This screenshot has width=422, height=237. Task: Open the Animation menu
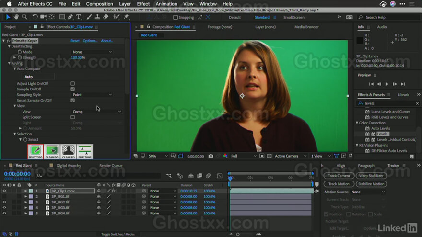pos(166,4)
